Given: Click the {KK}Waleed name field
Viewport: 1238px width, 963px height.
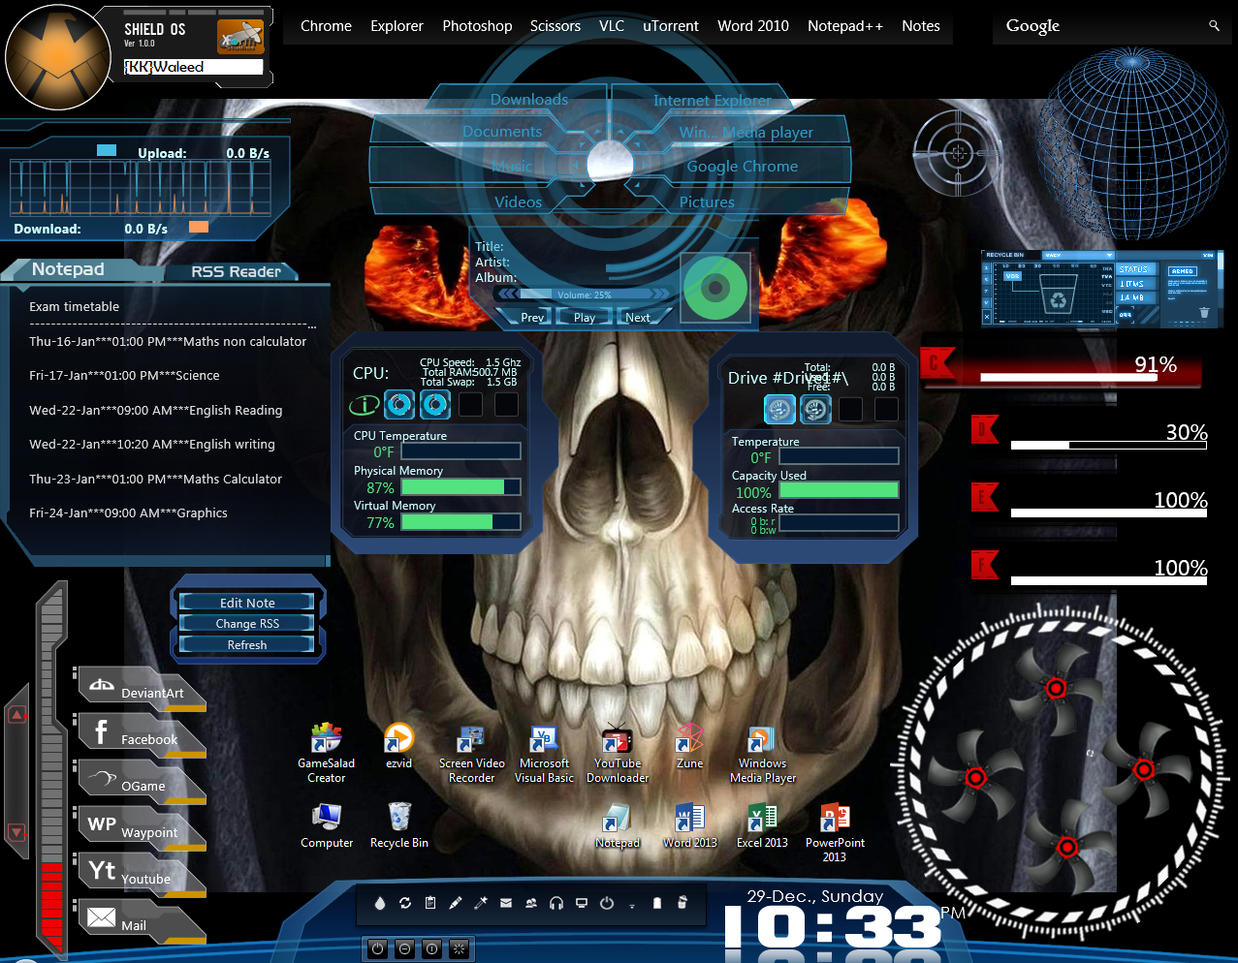Looking at the screenshot, I should pos(193,67).
